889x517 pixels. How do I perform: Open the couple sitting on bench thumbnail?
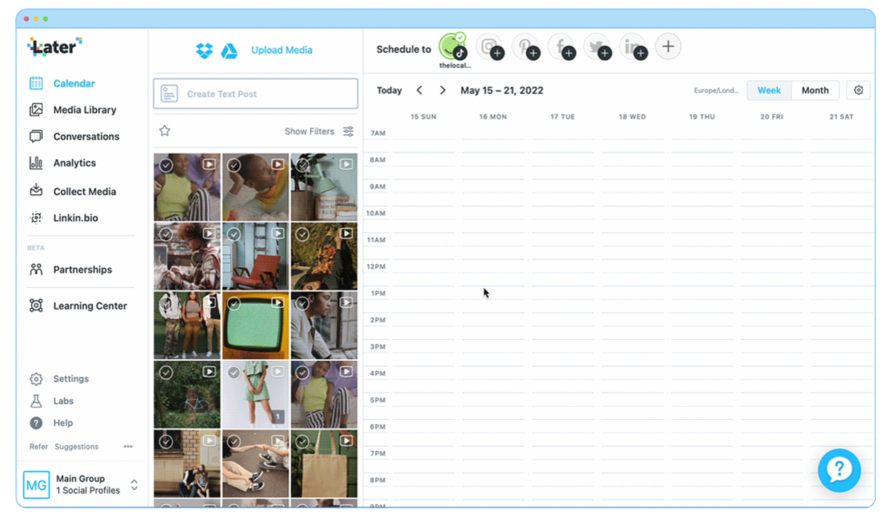[x=187, y=464]
